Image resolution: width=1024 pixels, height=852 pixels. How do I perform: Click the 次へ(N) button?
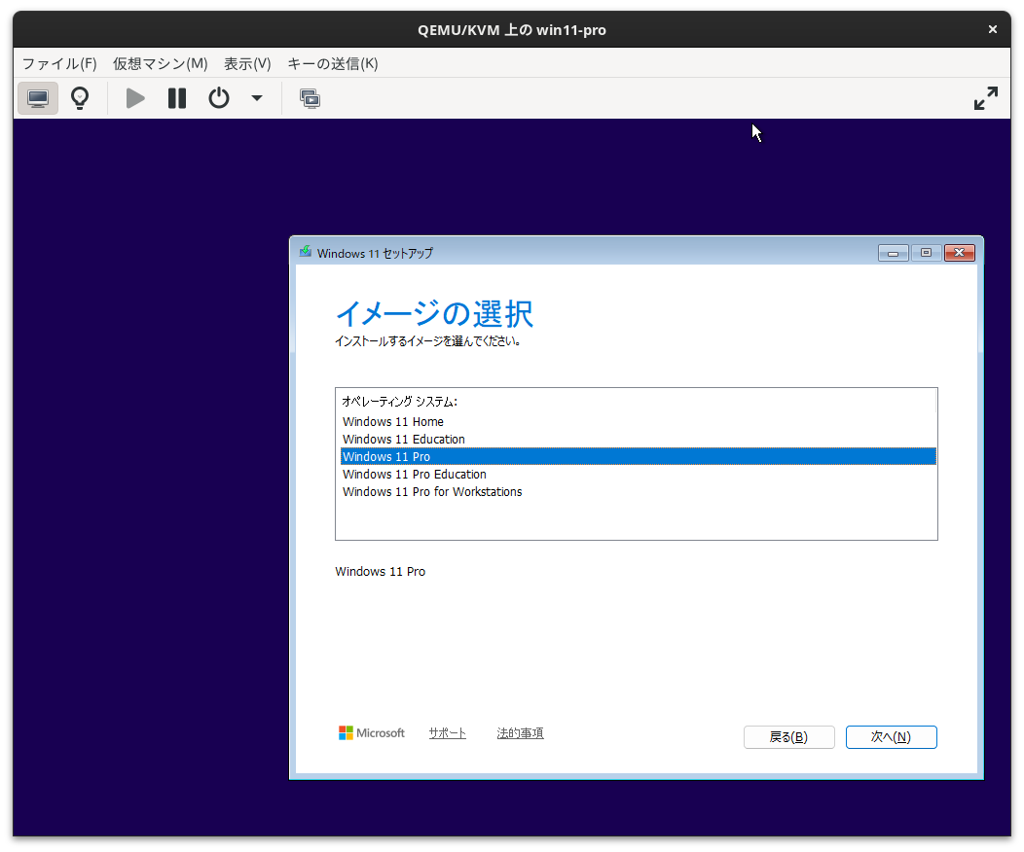point(891,736)
